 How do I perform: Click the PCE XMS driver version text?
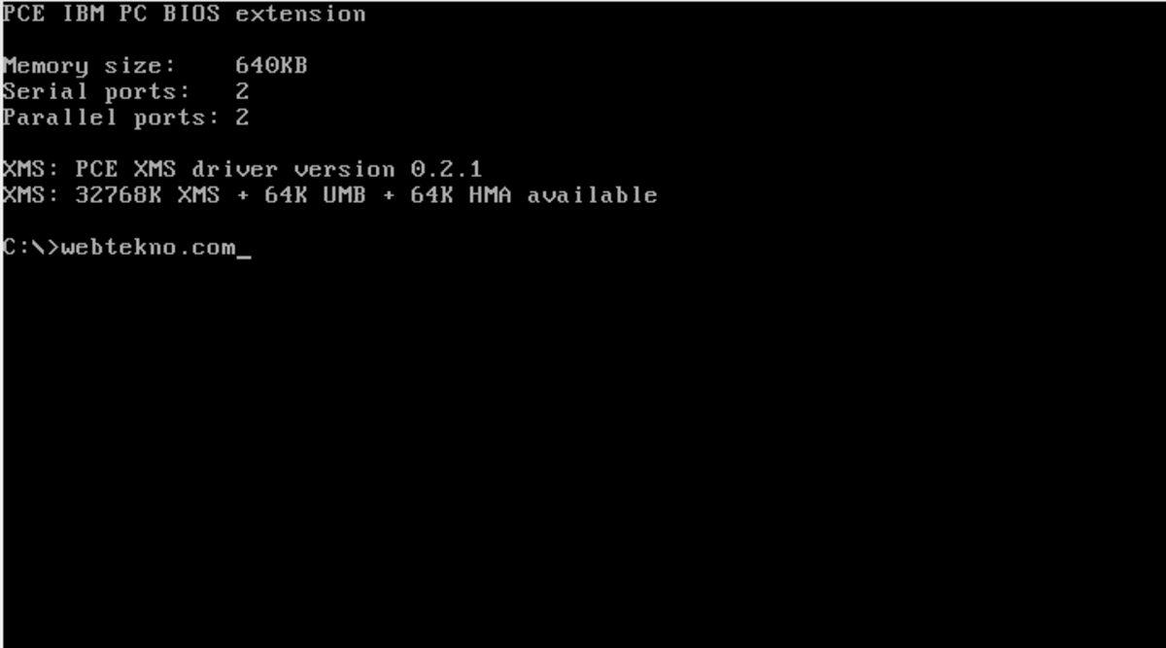(x=236, y=170)
